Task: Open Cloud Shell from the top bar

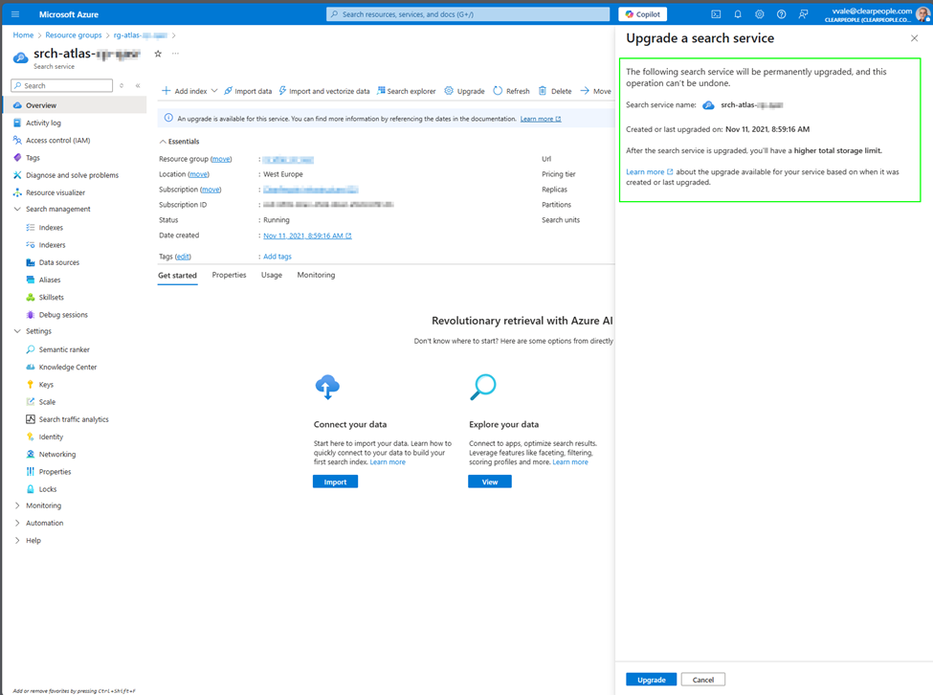Action: tap(716, 14)
